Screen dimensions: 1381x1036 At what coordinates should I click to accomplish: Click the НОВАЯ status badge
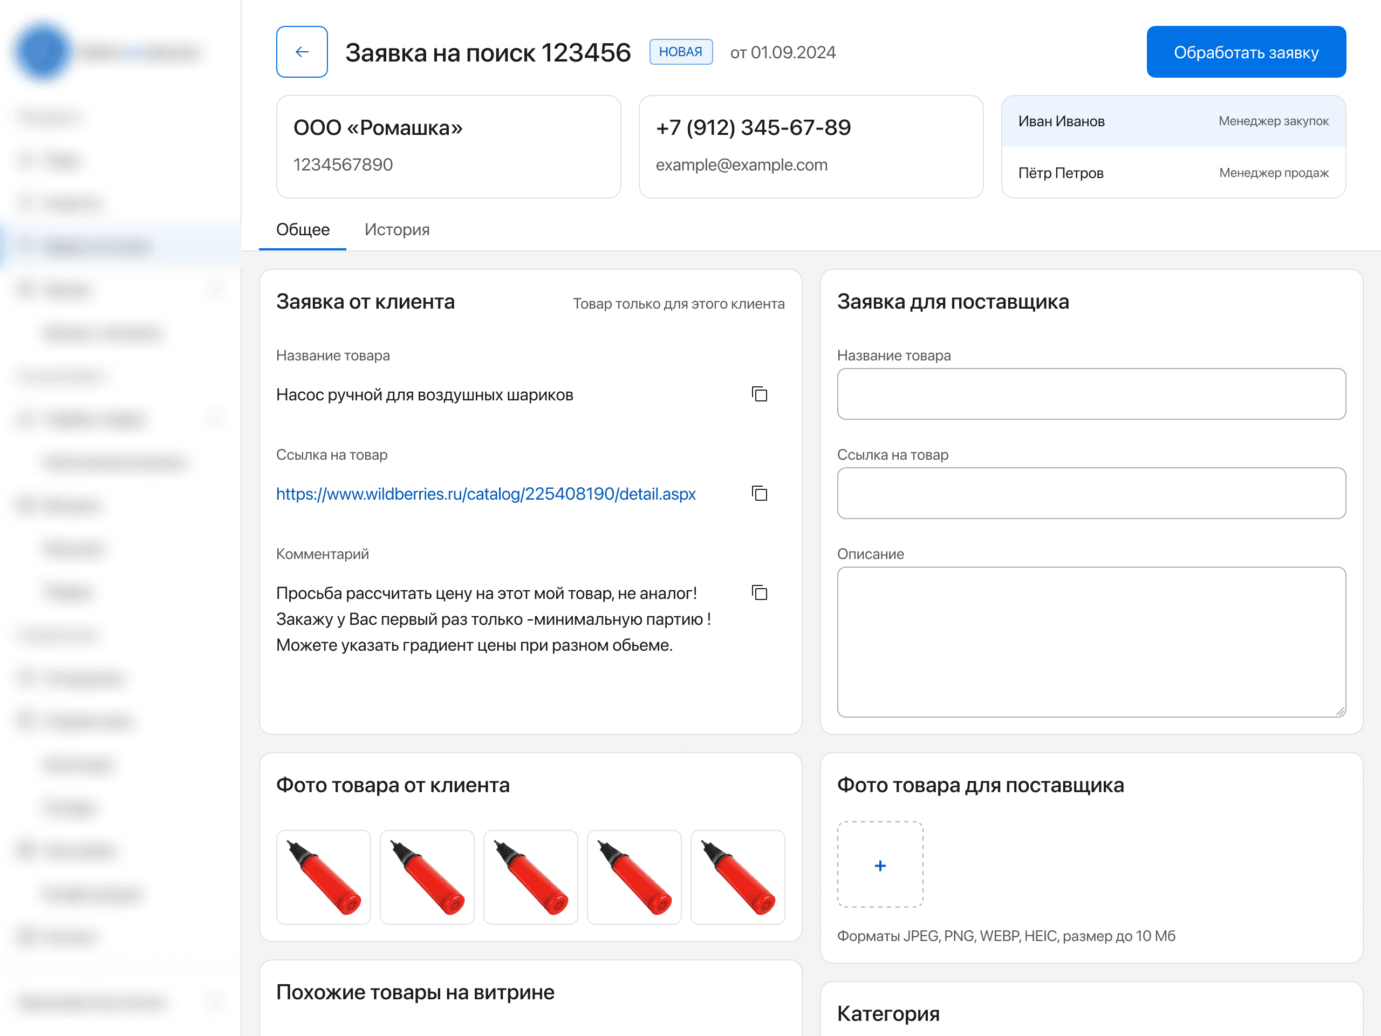[x=680, y=52]
